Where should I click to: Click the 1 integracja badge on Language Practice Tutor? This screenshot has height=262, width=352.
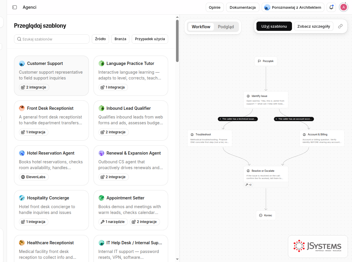click(113, 87)
